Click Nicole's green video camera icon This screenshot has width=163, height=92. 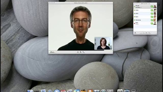tap(152, 7)
